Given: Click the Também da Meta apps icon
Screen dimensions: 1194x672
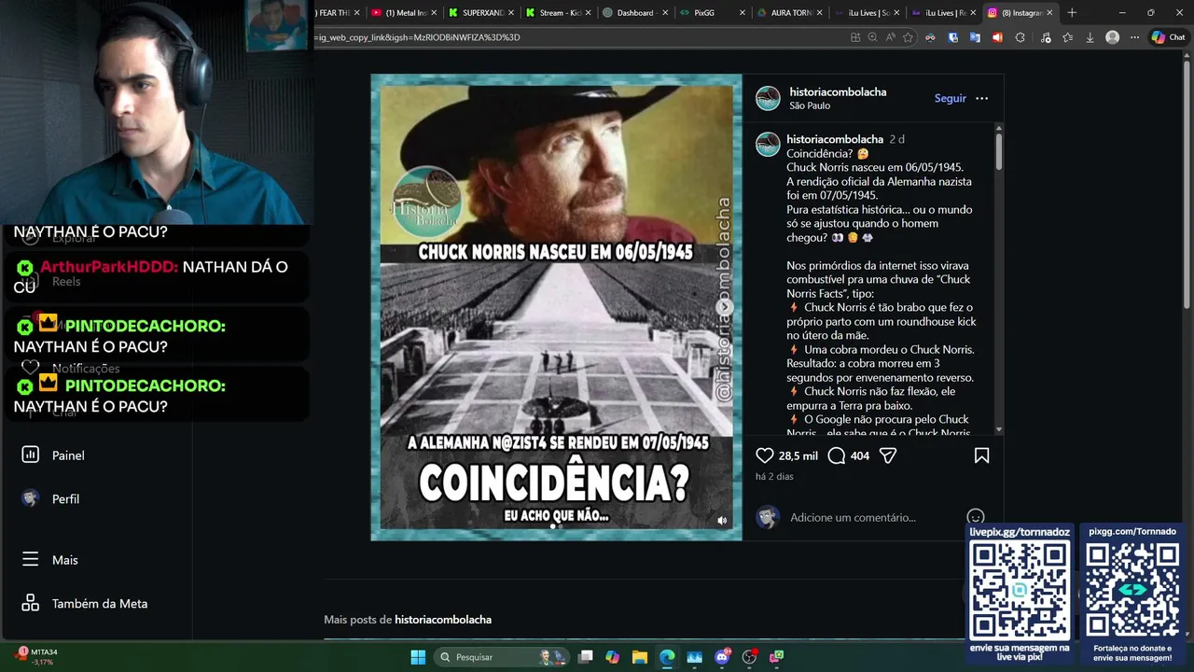Looking at the screenshot, I should (31, 603).
